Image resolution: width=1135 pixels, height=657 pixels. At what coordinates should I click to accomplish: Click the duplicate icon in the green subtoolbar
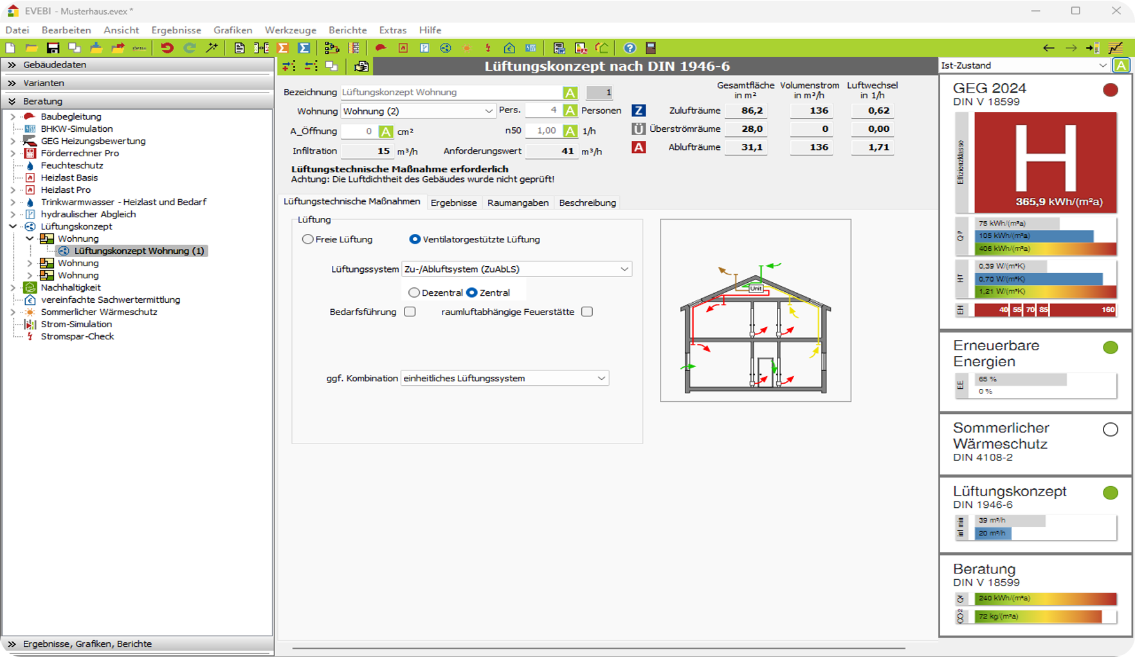[x=332, y=66]
